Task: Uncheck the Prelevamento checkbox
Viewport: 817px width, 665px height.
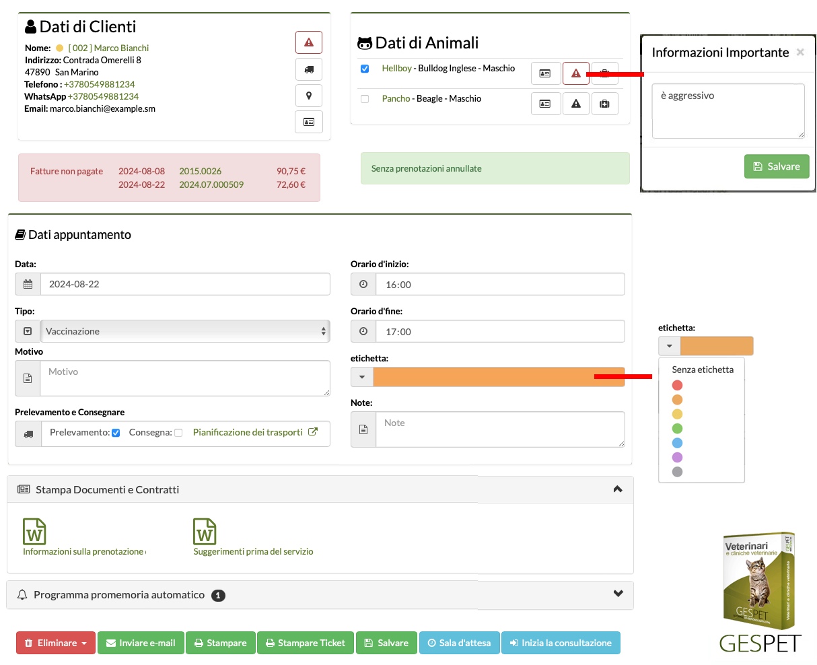Action: pyautogui.click(x=116, y=433)
